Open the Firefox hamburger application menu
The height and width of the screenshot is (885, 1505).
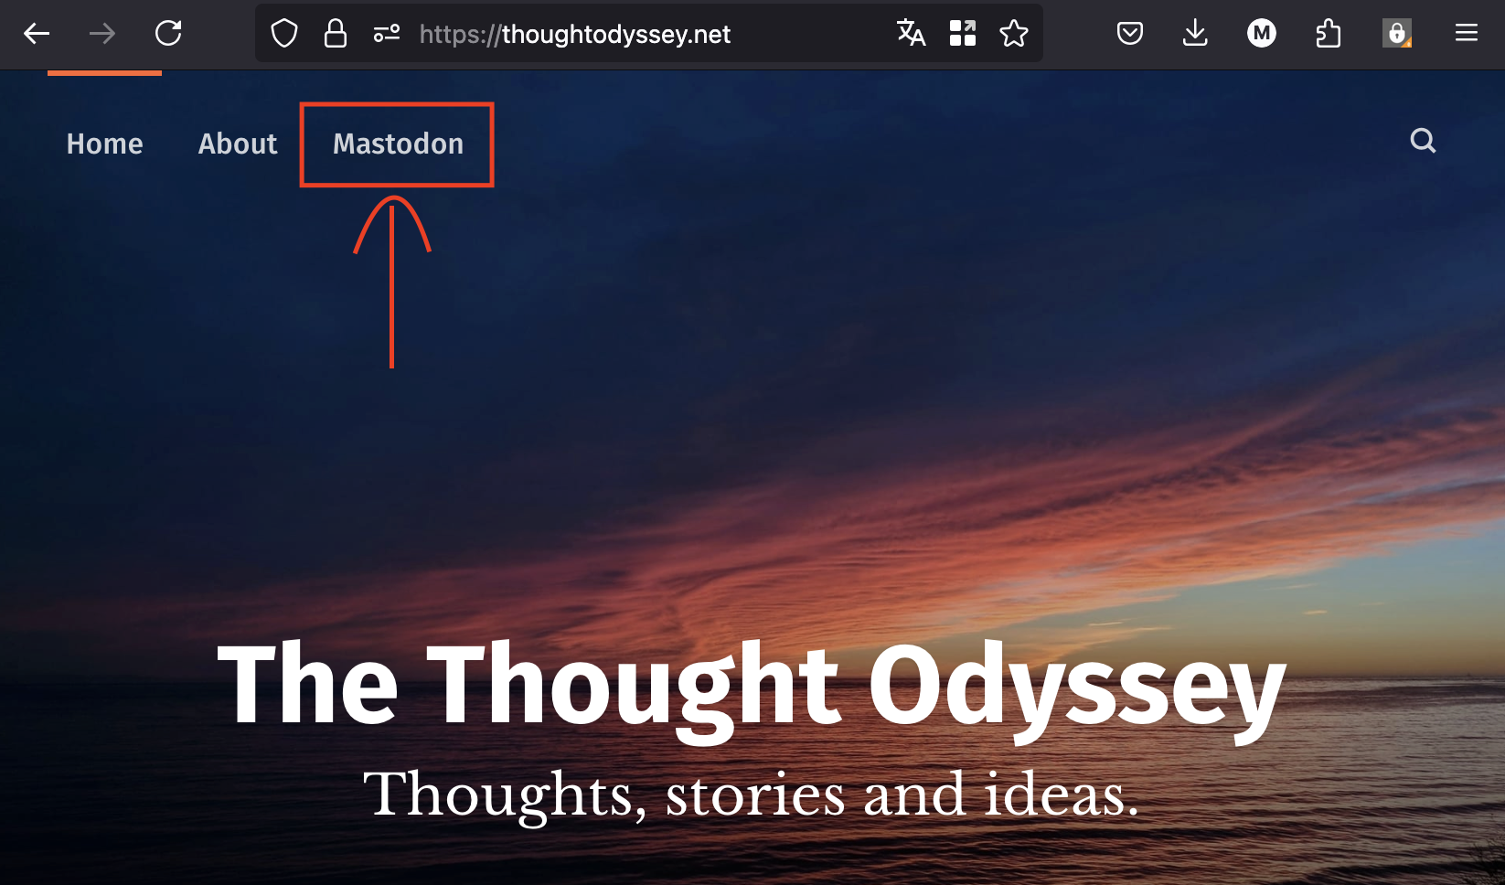1467,34
